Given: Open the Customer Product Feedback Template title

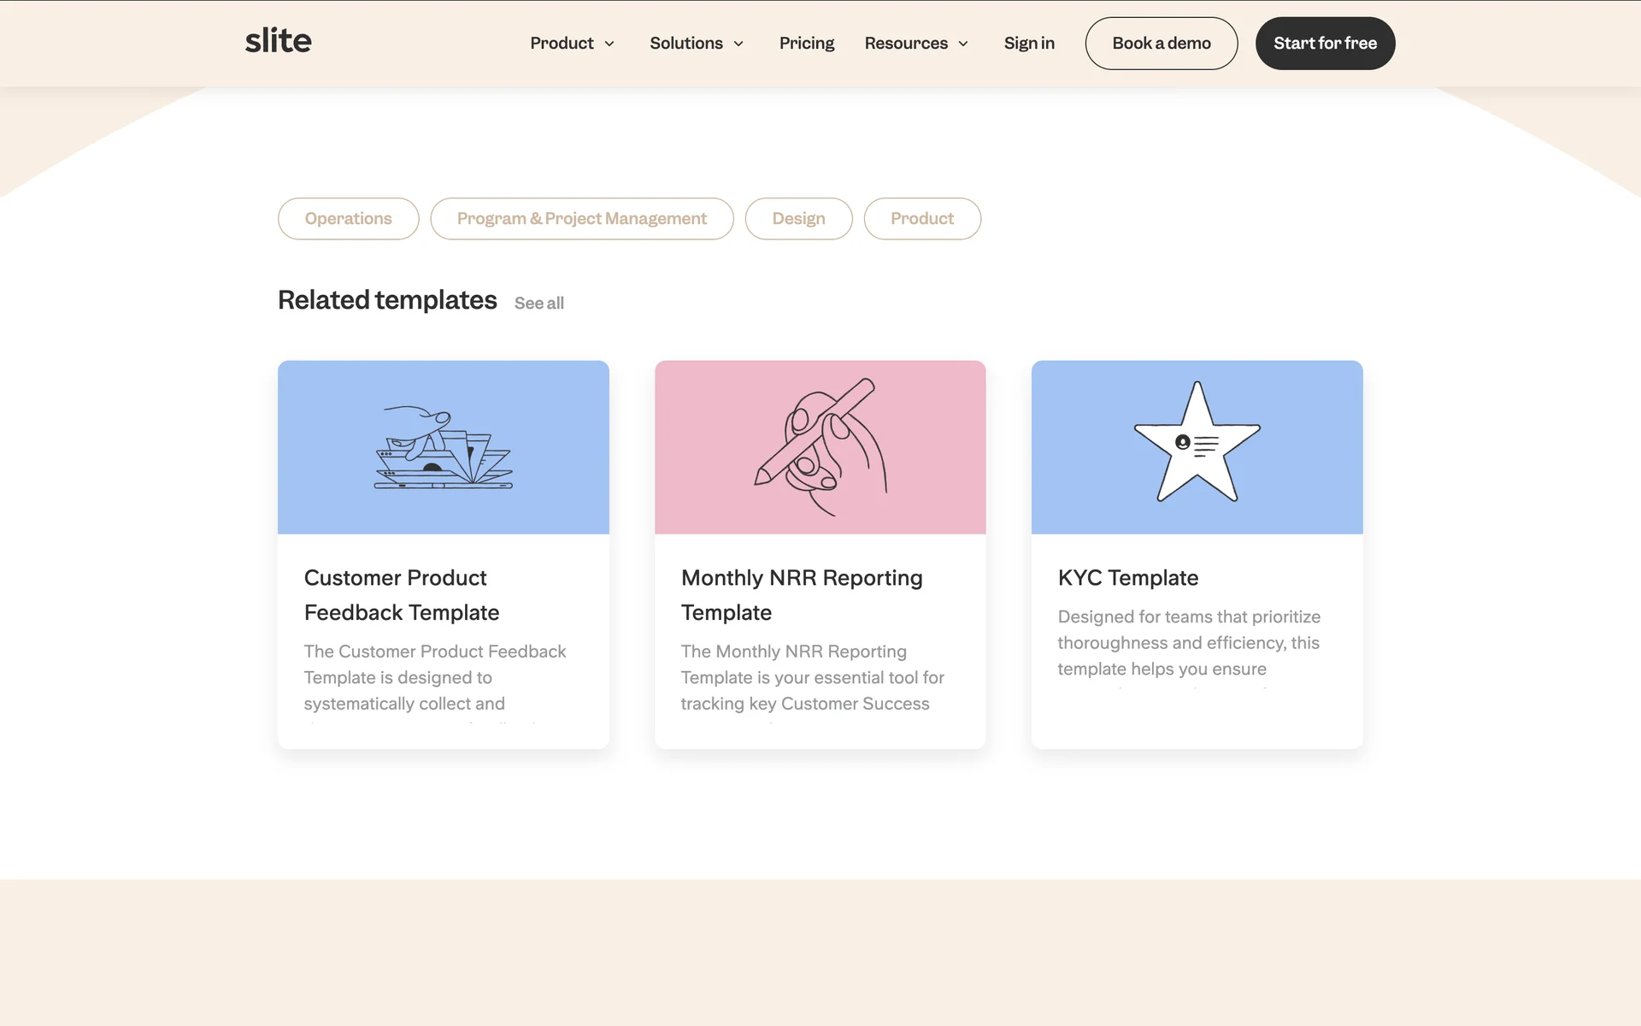Looking at the screenshot, I should point(401,595).
